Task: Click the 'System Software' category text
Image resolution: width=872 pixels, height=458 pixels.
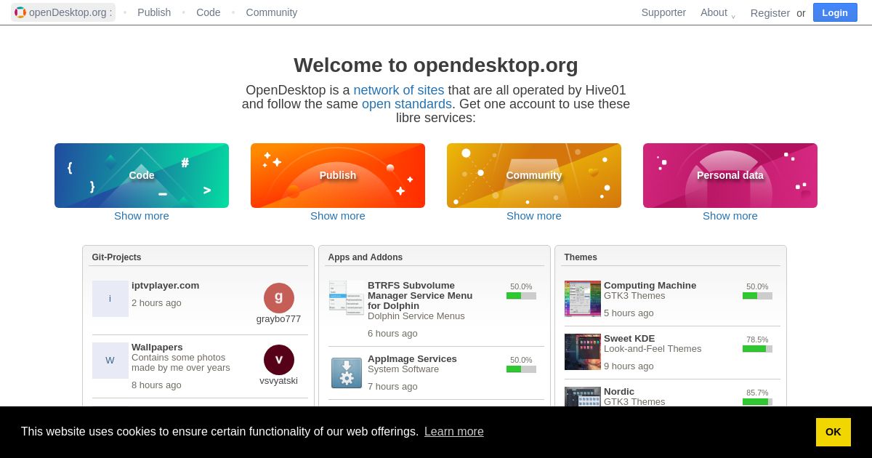Action: click(403, 369)
